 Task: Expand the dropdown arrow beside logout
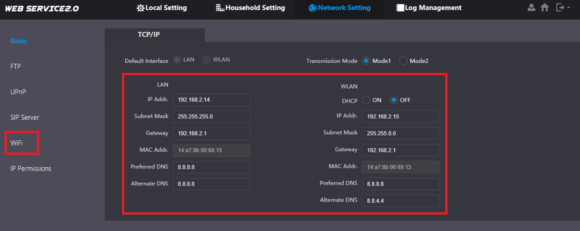pos(569,8)
